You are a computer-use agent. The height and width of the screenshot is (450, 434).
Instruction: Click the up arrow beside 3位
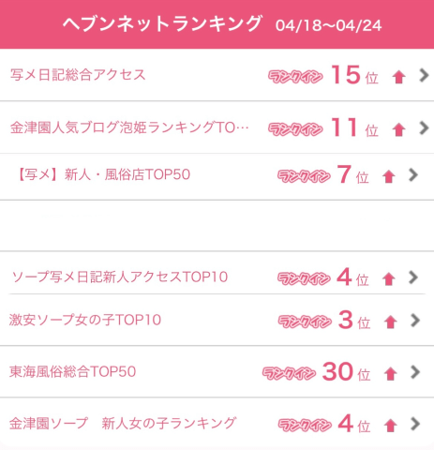390,322
